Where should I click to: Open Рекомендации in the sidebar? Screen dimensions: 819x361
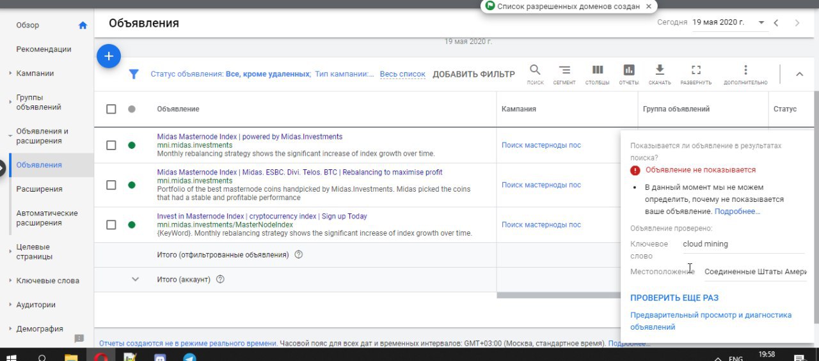click(44, 49)
